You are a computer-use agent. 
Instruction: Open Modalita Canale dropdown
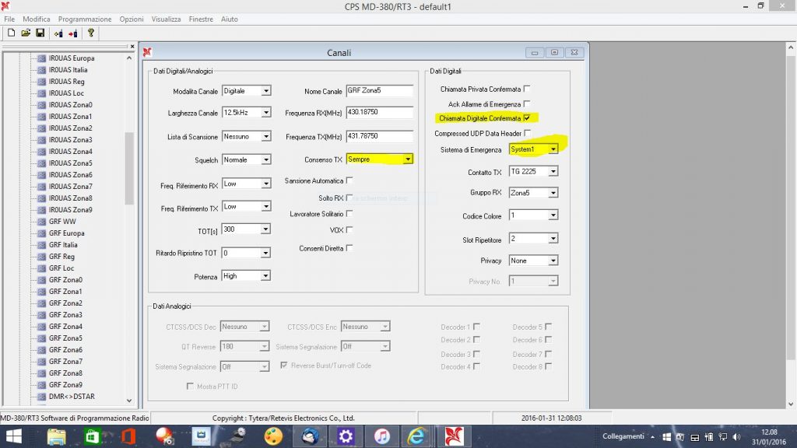[266, 91]
